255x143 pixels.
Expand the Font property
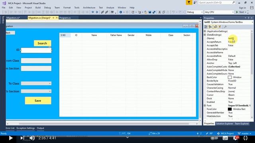(x=205, y=106)
